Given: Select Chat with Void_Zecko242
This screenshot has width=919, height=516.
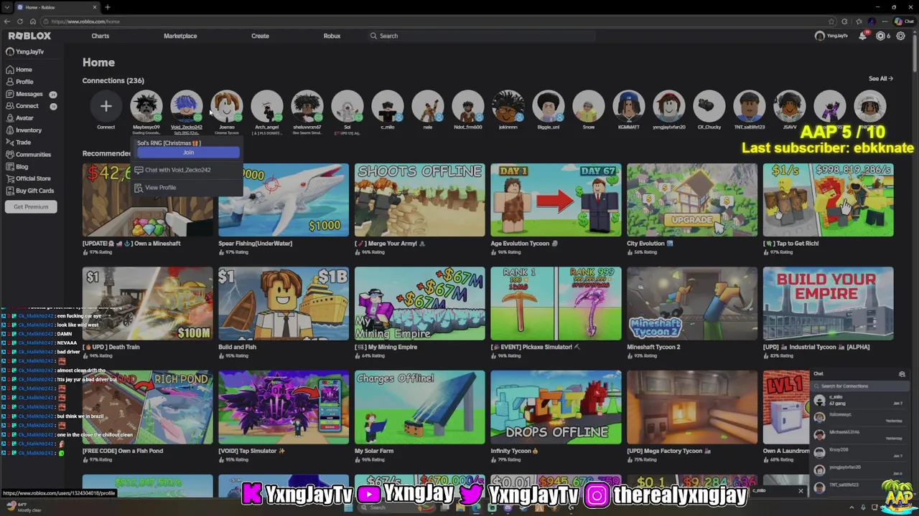Looking at the screenshot, I should 177,170.
